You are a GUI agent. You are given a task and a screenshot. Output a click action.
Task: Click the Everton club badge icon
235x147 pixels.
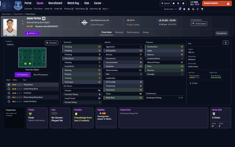click(18, 6)
